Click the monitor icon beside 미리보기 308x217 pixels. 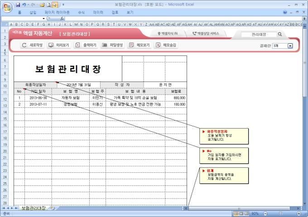(x=51, y=45)
